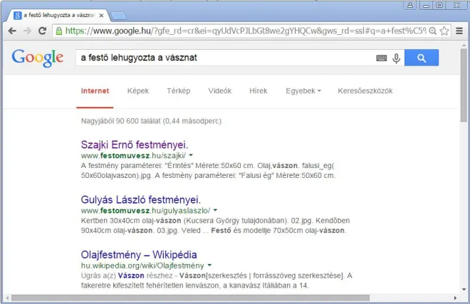Switch to the Képek tab
The image size is (470, 304).
coord(138,91)
